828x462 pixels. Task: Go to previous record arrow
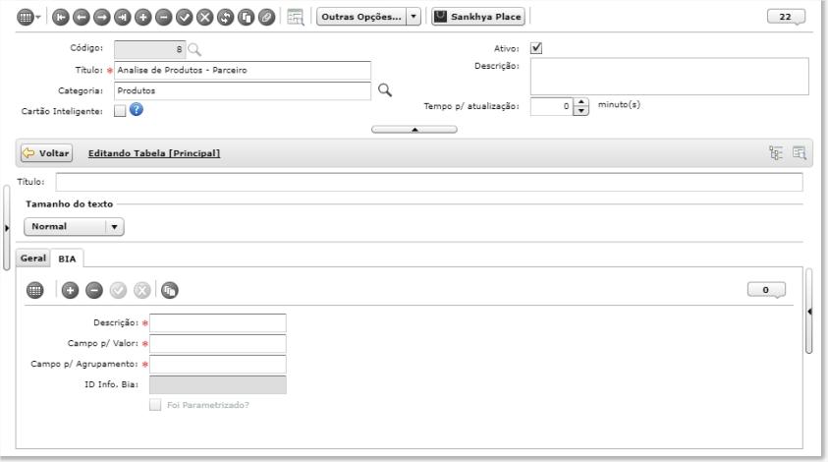[82, 17]
